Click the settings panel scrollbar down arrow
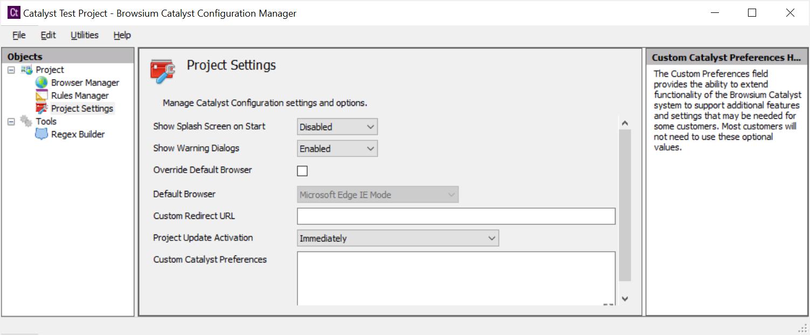This screenshot has height=335, width=810. click(625, 299)
